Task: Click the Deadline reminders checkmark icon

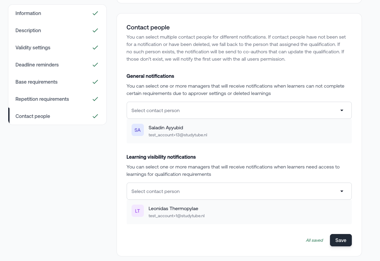Action: [95, 65]
